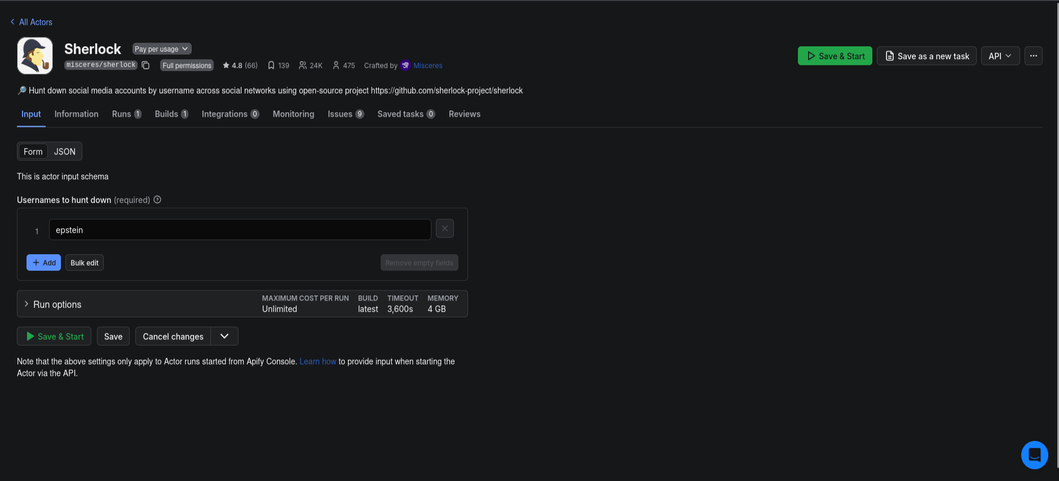Copy the miscères/sherlock actor ID

(145, 65)
